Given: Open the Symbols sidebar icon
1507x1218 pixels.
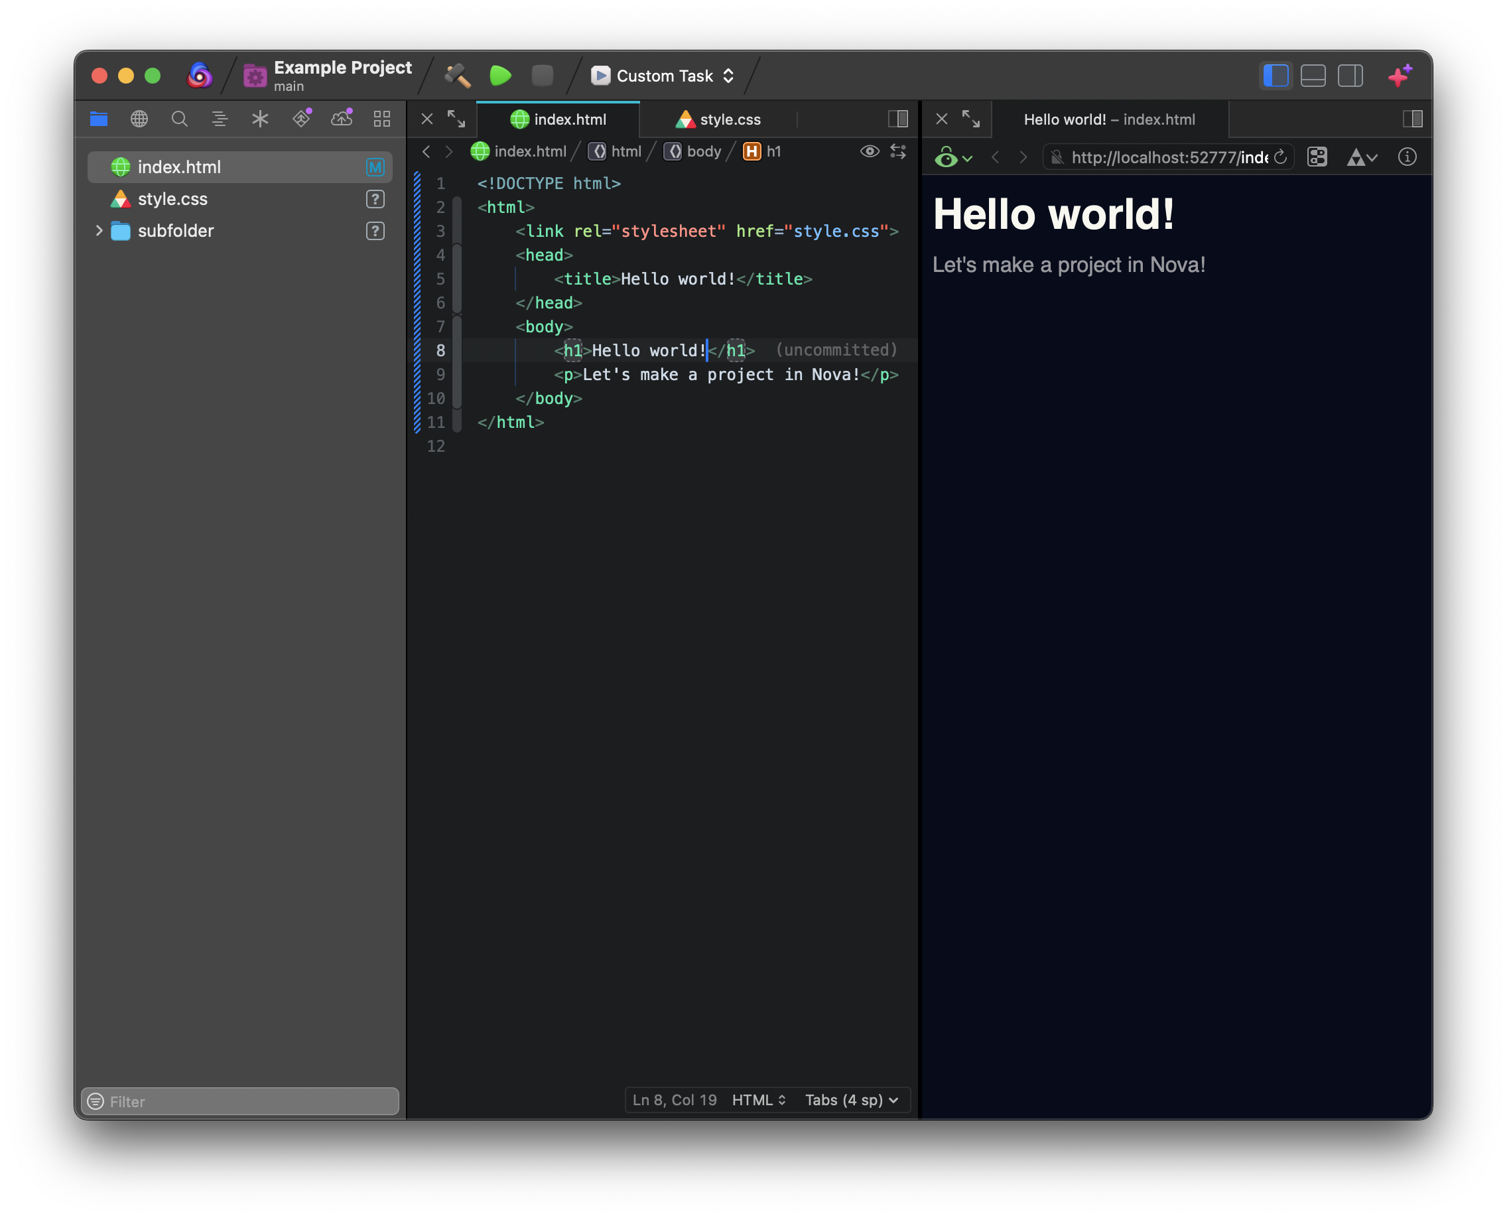Looking at the screenshot, I should point(220,119).
